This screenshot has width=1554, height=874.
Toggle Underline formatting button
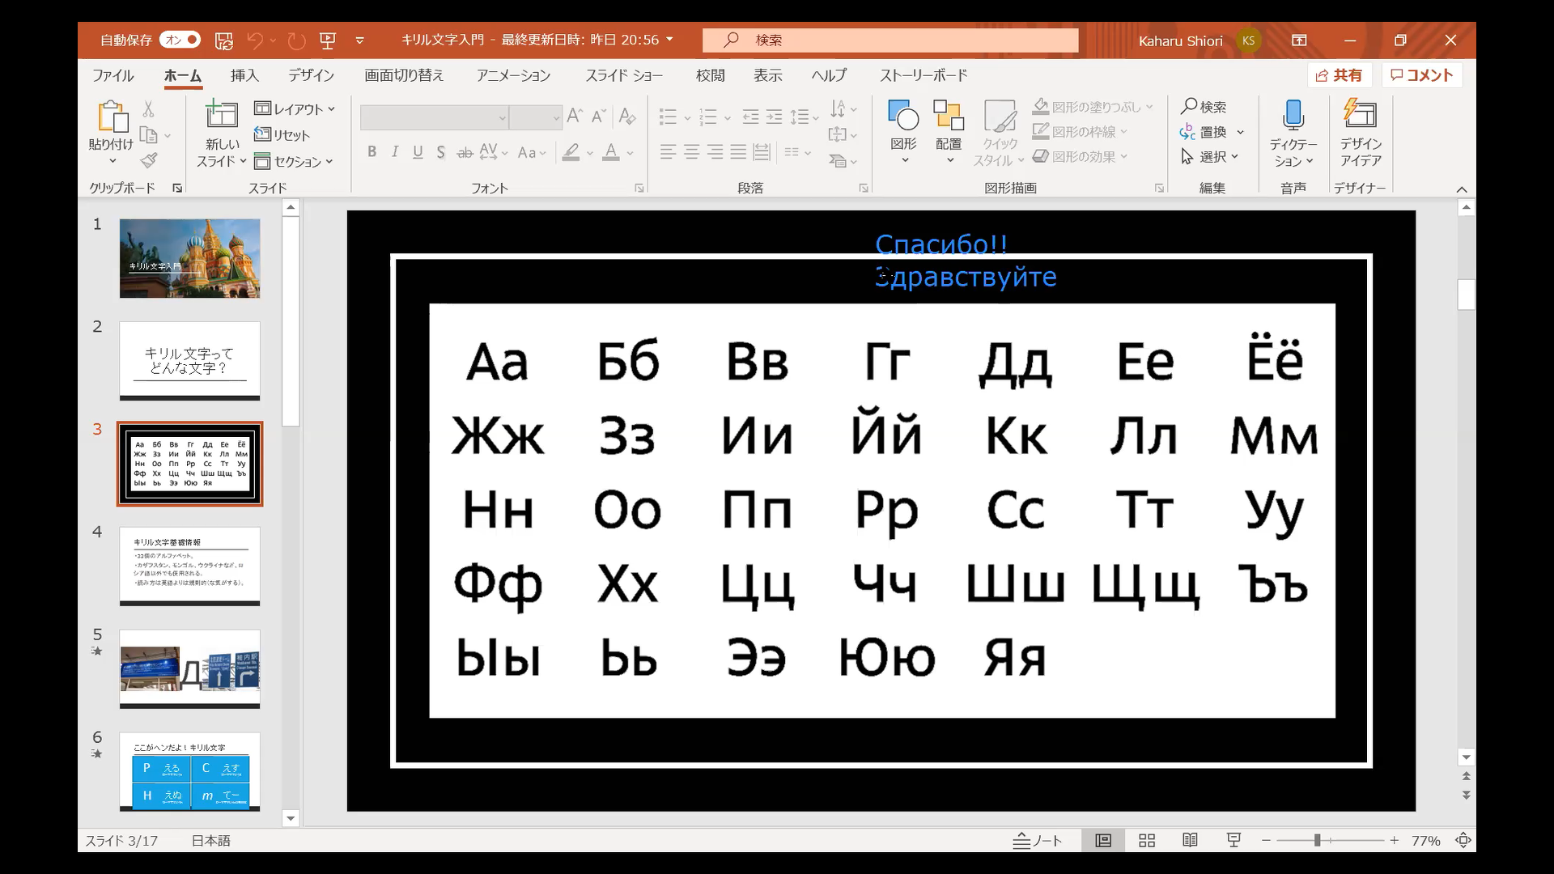click(x=418, y=152)
